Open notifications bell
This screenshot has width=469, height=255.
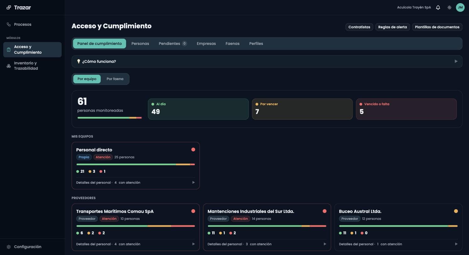pyautogui.click(x=438, y=8)
